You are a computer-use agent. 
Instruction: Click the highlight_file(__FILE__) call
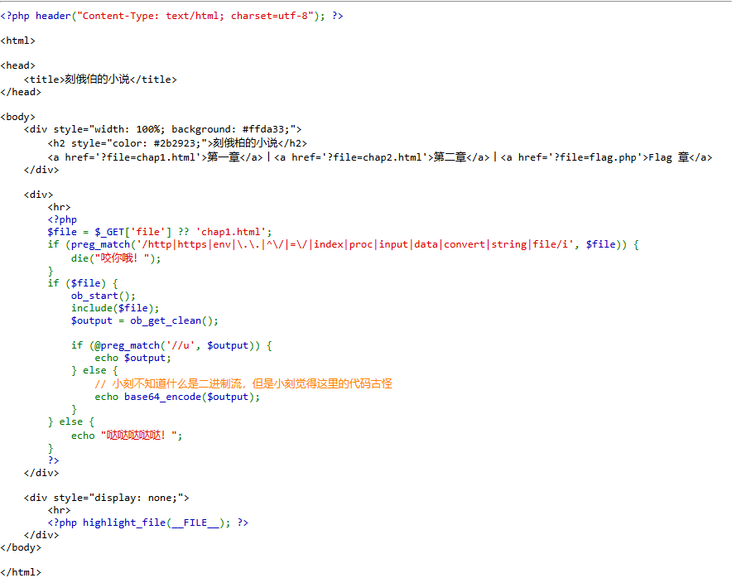click(153, 523)
